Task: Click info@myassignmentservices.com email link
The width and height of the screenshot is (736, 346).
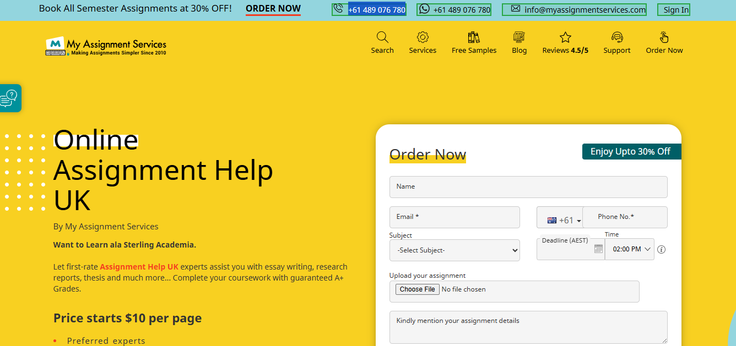Action: (585, 10)
